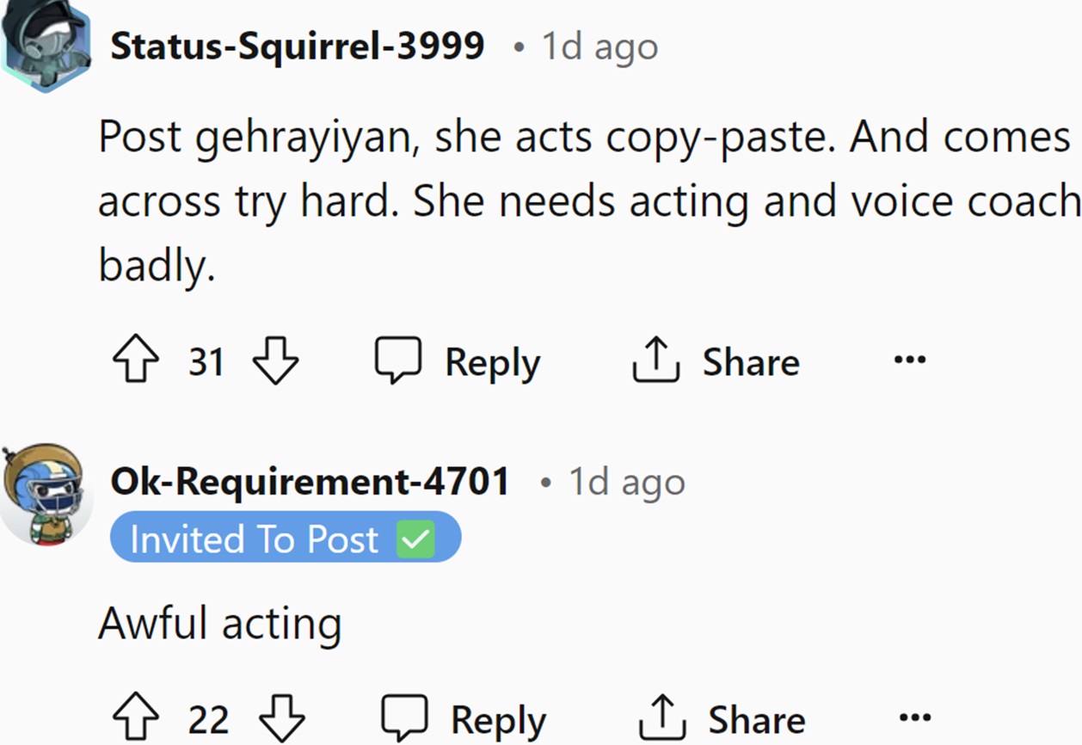The image size is (1082, 745).
Task: Downvote the "Awful acting" comment
Action: point(282,719)
